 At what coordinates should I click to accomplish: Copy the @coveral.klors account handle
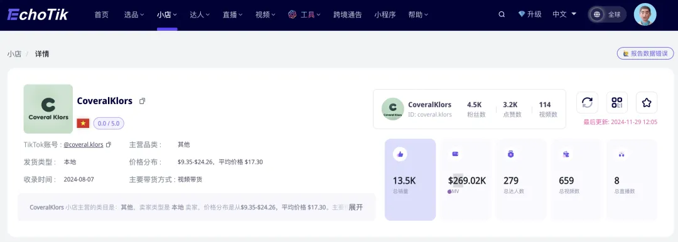(109, 145)
